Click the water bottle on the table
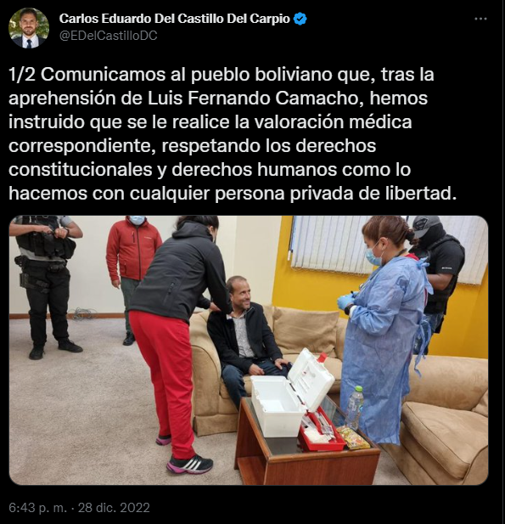The width and height of the screenshot is (505, 524). point(355,408)
